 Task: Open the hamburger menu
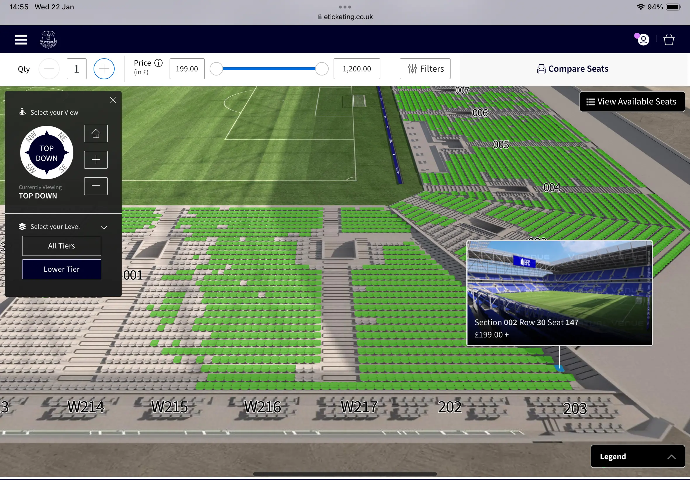[x=21, y=40]
